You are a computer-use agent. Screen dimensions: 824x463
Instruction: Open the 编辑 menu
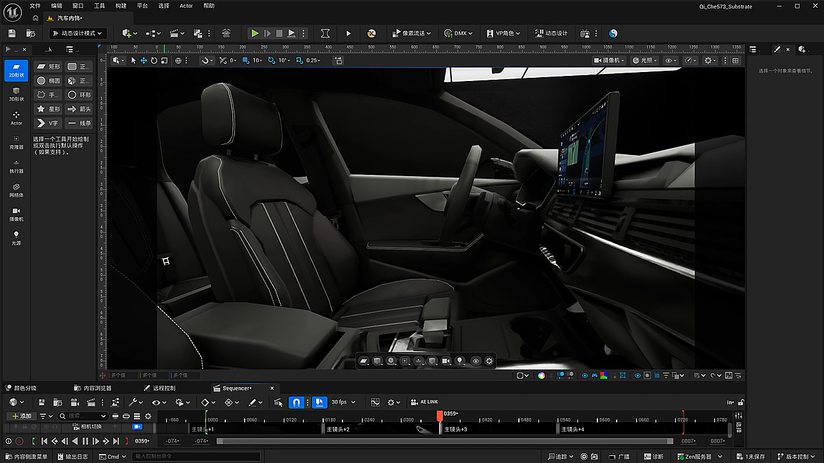(x=57, y=6)
